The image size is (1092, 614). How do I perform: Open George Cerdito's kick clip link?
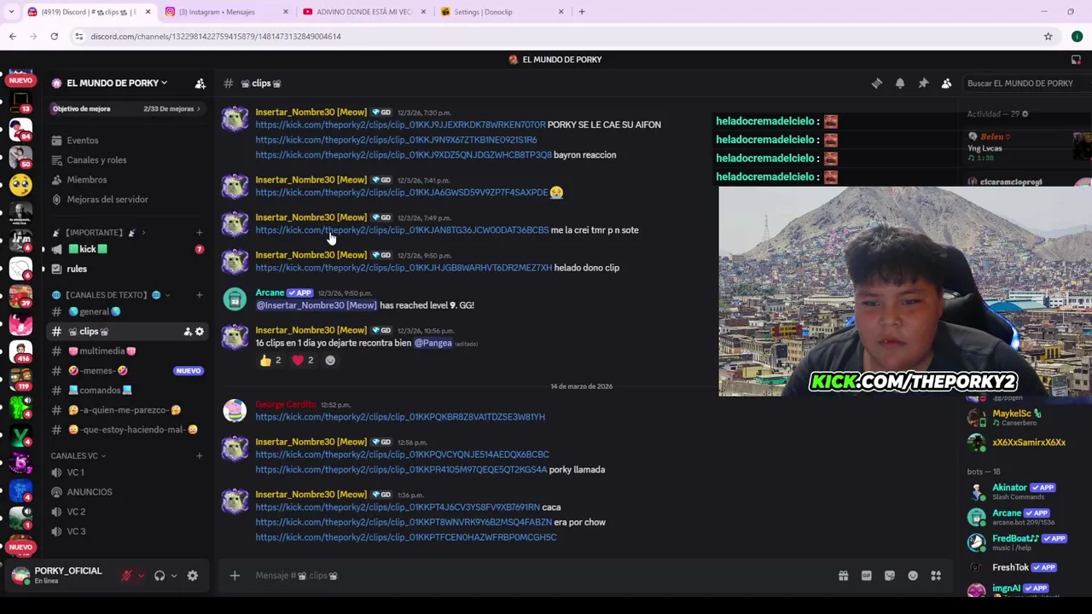[400, 417]
